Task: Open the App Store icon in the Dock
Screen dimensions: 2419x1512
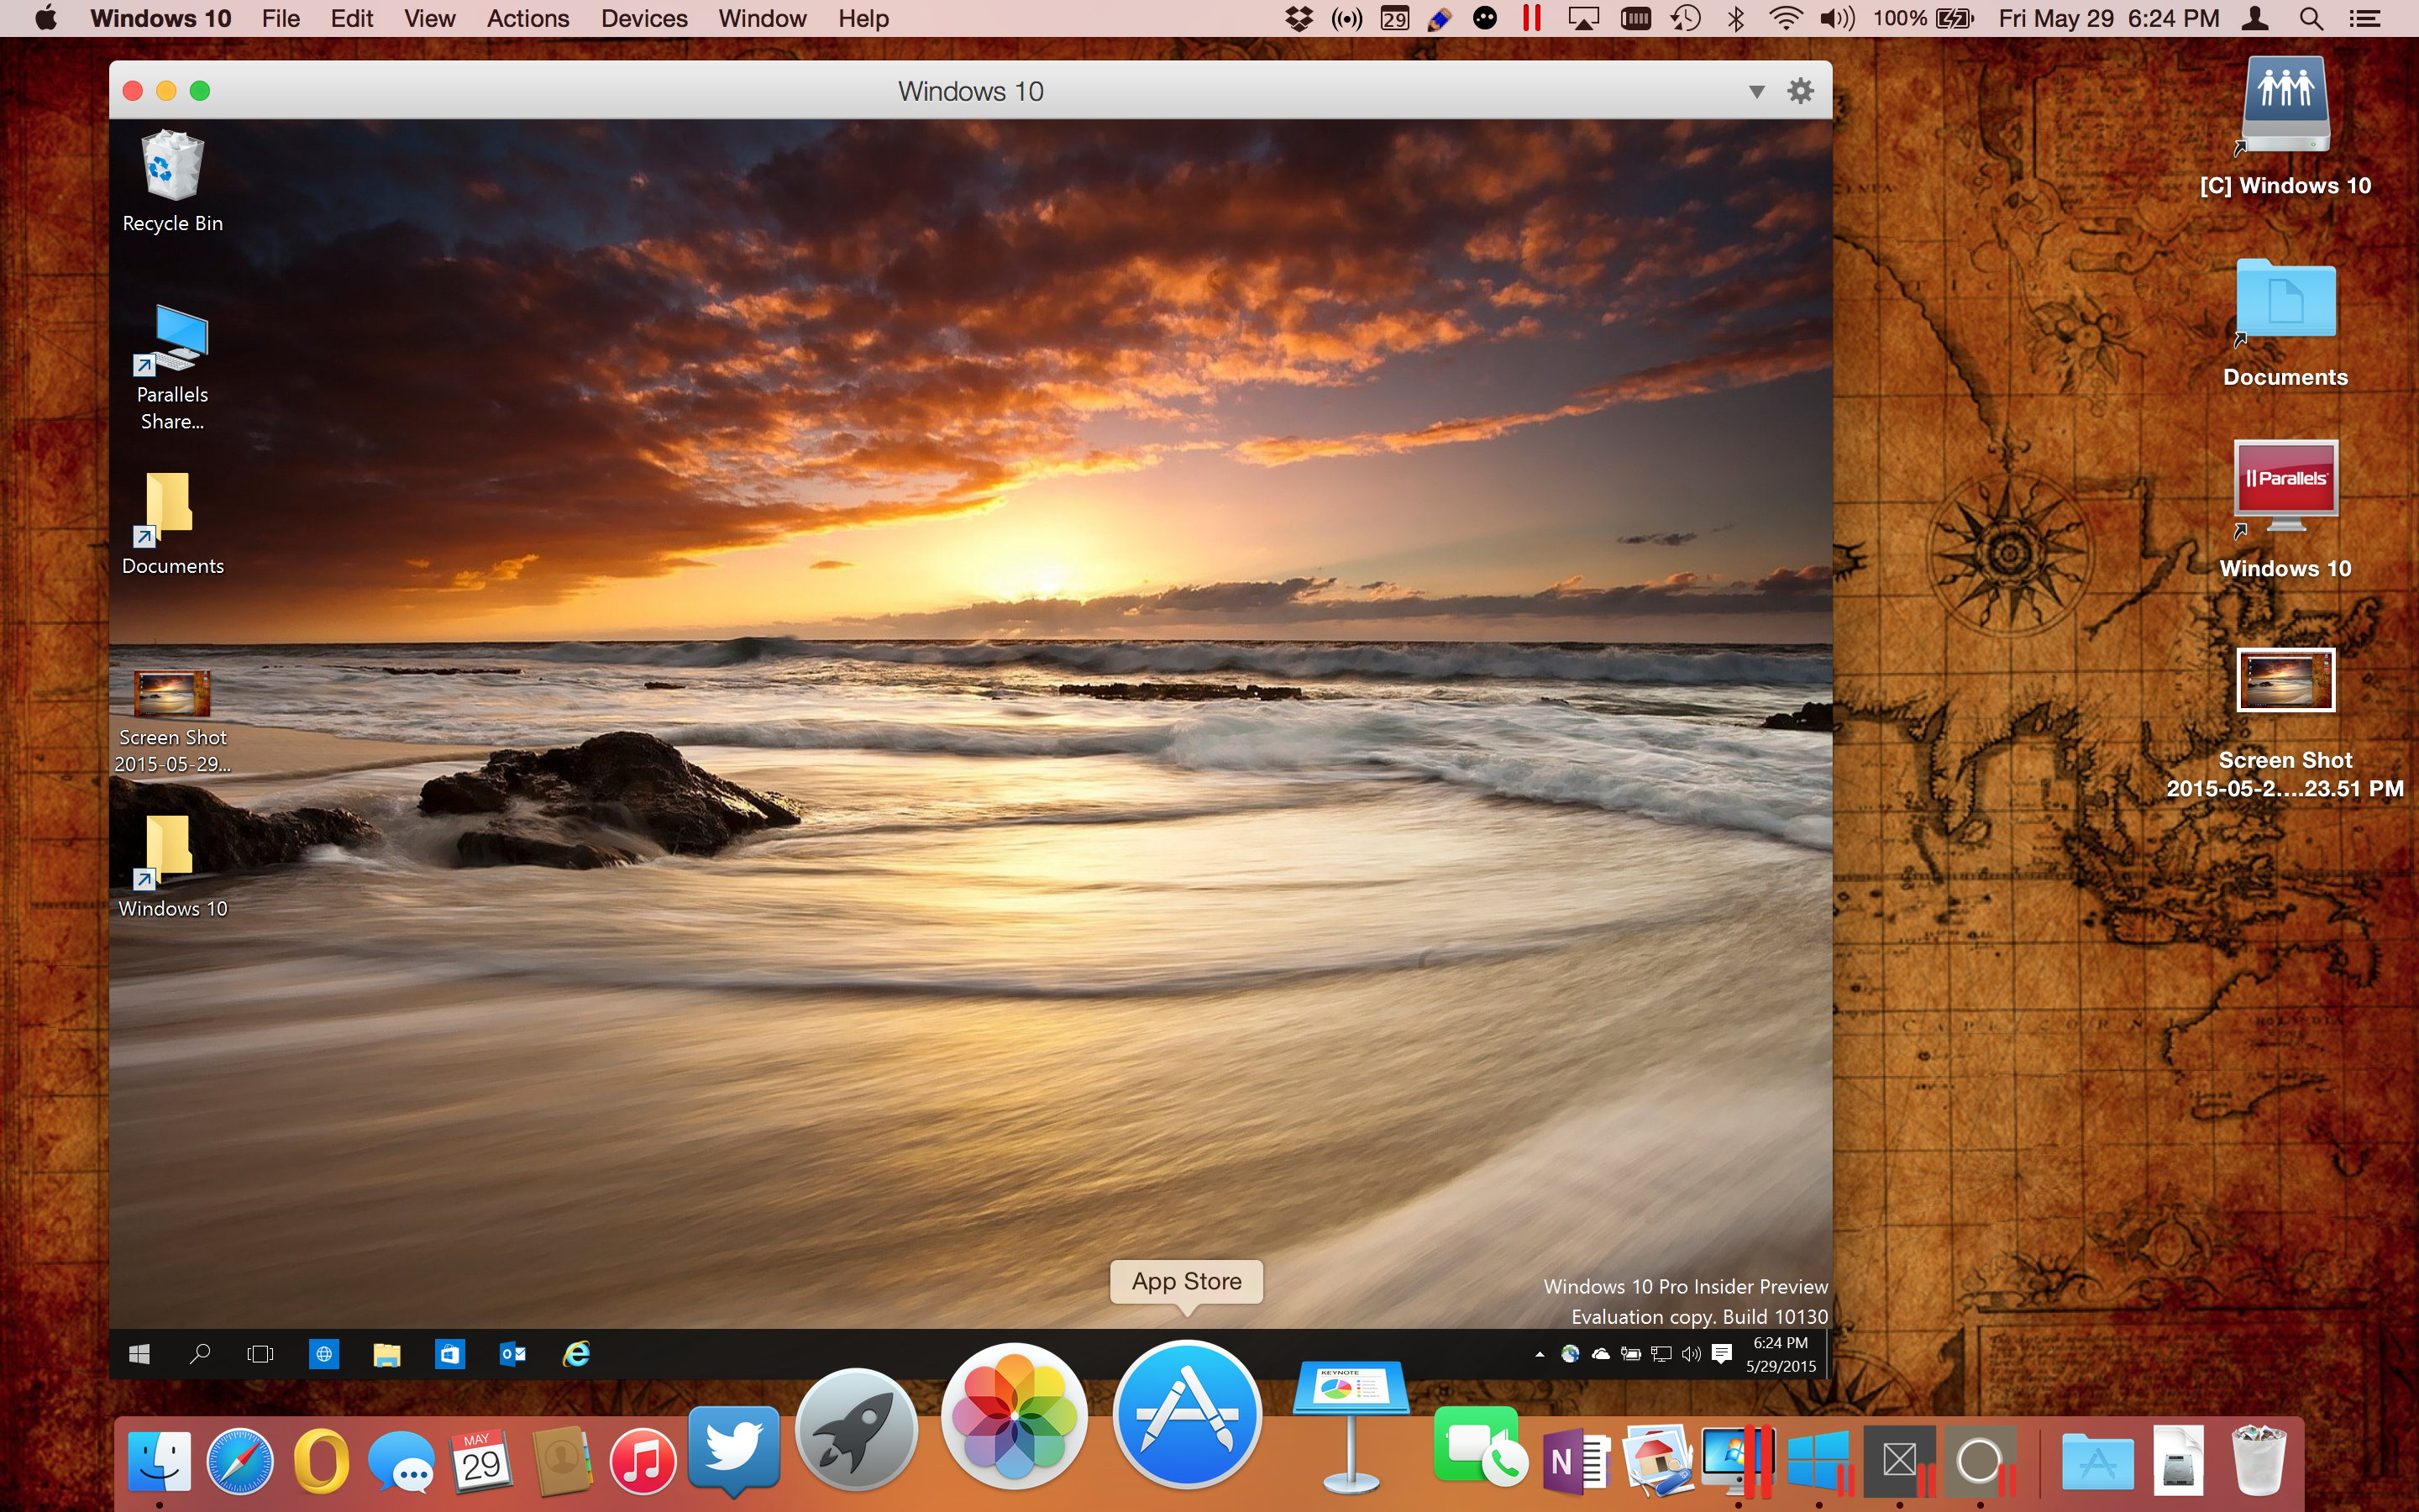Action: coord(1188,1414)
